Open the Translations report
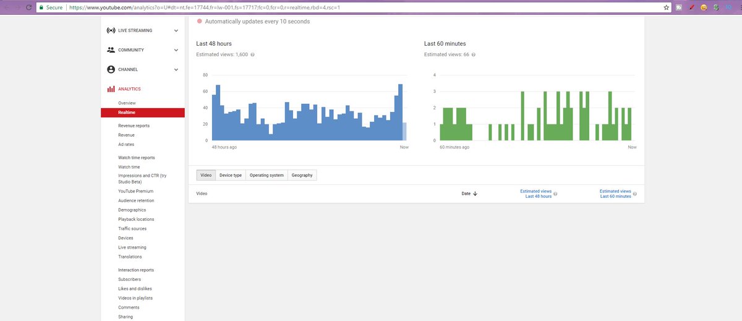The image size is (742, 321). (130, 257)
